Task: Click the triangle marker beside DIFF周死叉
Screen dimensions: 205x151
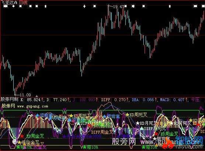Action: [142, 128]
